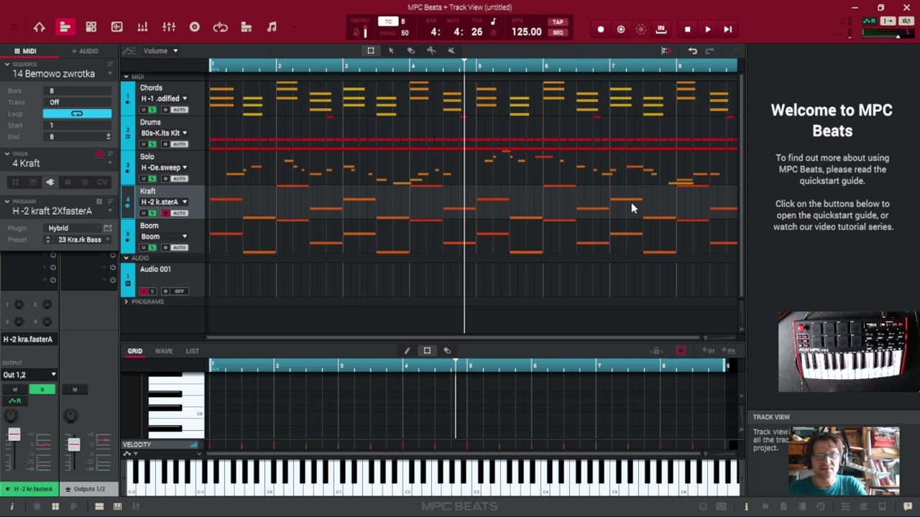Image resolution: width=920 pixels, height=517 pixels.
Task: Switch to the MIDI tab
Action: click(25, 51)
